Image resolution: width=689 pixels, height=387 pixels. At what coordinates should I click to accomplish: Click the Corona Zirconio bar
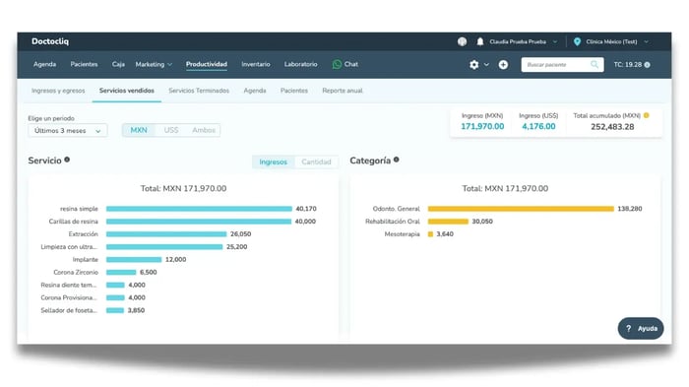pyautogui.click(x=121, y=272)
